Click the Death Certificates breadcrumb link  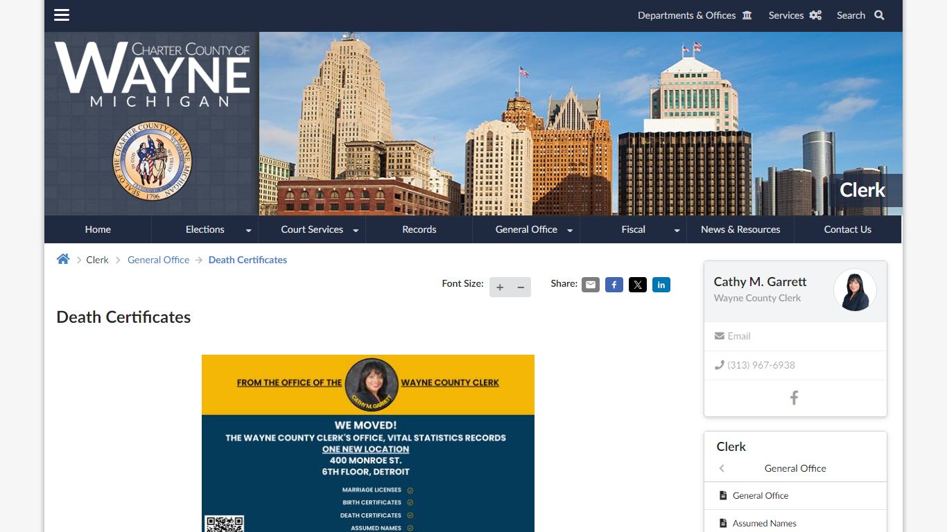[x=247, y=260]
